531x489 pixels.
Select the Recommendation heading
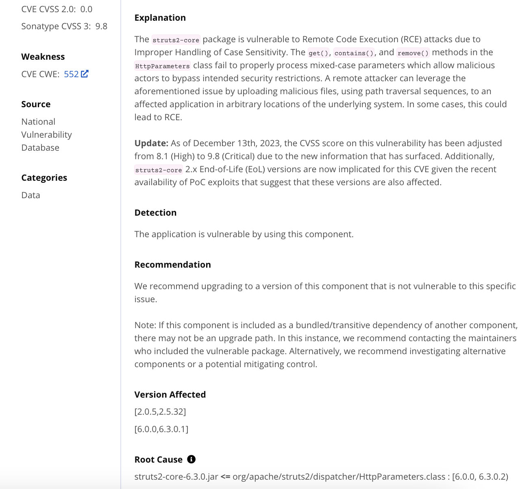click(173, 265)
